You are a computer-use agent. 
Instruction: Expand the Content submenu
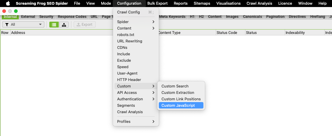136,28
